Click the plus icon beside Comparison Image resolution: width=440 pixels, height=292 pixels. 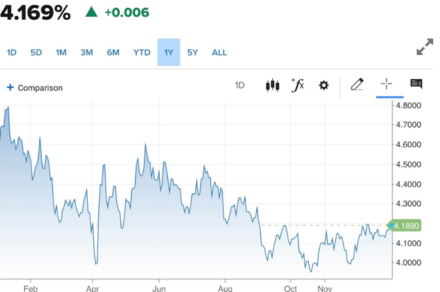10,88
